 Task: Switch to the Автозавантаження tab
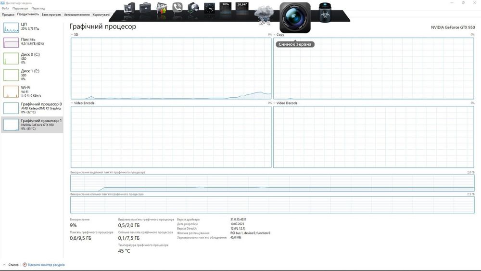coord(76,14)
